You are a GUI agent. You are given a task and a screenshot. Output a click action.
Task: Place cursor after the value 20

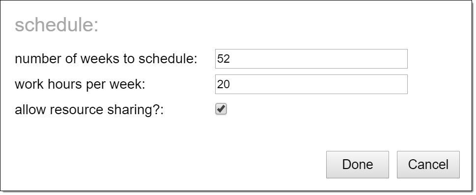[231, 84]
